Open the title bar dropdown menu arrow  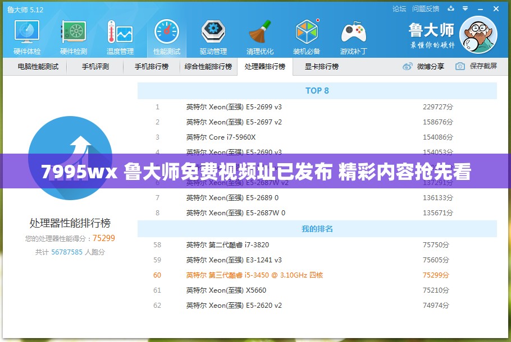466,9
